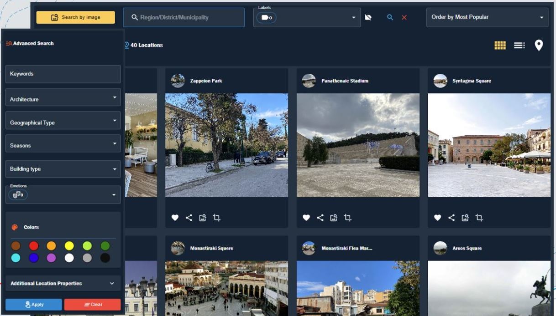Click the Monastiraki Squere avatar

178,248
